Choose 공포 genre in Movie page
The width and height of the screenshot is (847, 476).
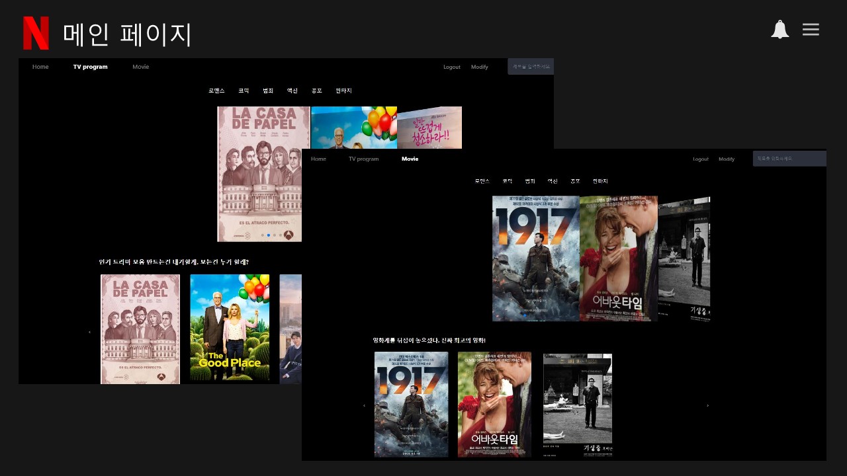(575, 181)
